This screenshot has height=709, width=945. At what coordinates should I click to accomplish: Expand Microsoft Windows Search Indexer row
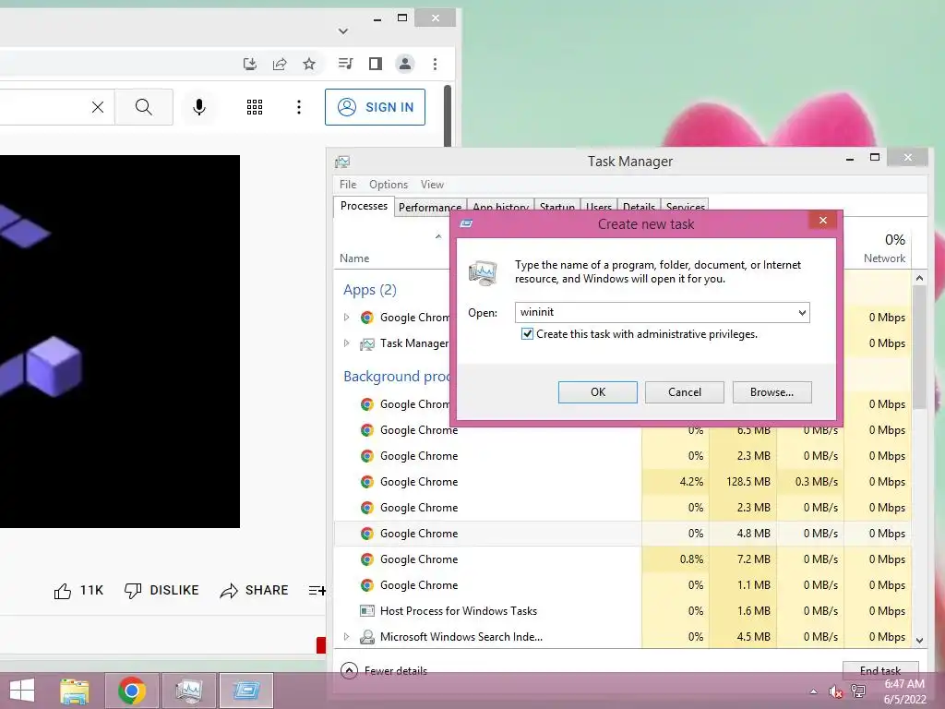coord(347,637)
